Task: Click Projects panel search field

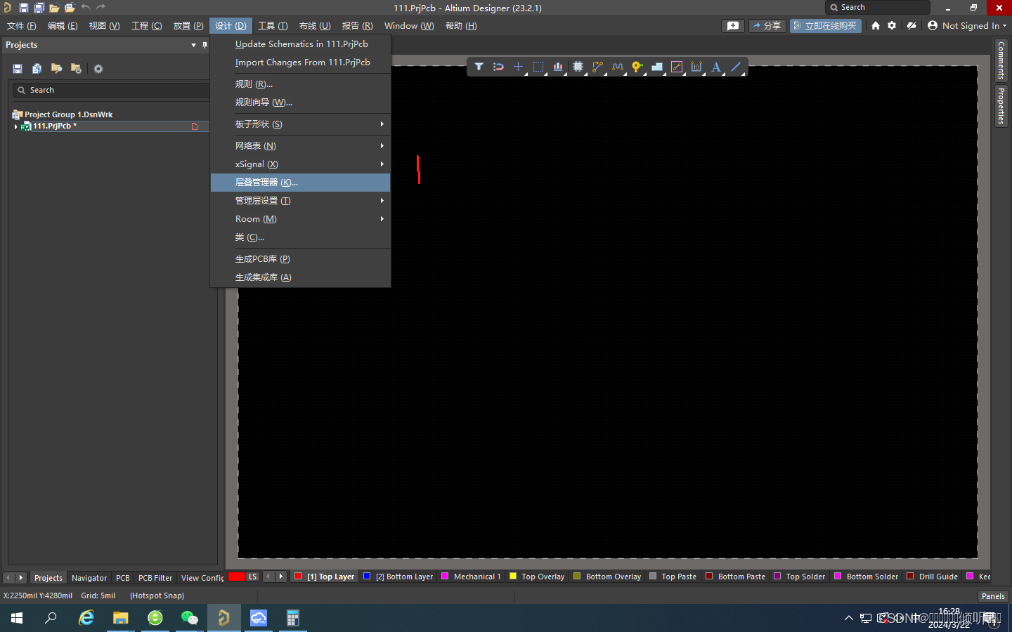Action: 111,90
